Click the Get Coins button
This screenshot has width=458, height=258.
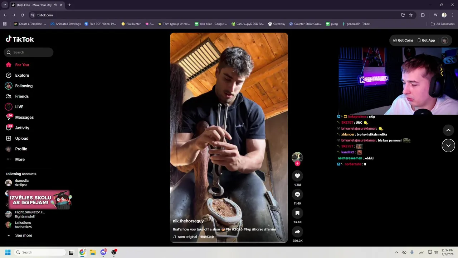(x=403, y=40)
